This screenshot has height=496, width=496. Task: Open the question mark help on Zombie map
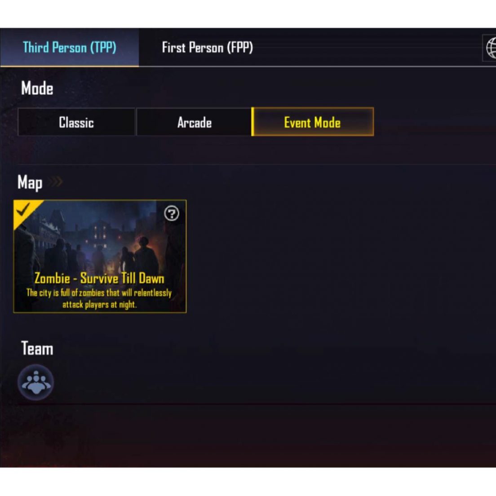pos(172,213)
